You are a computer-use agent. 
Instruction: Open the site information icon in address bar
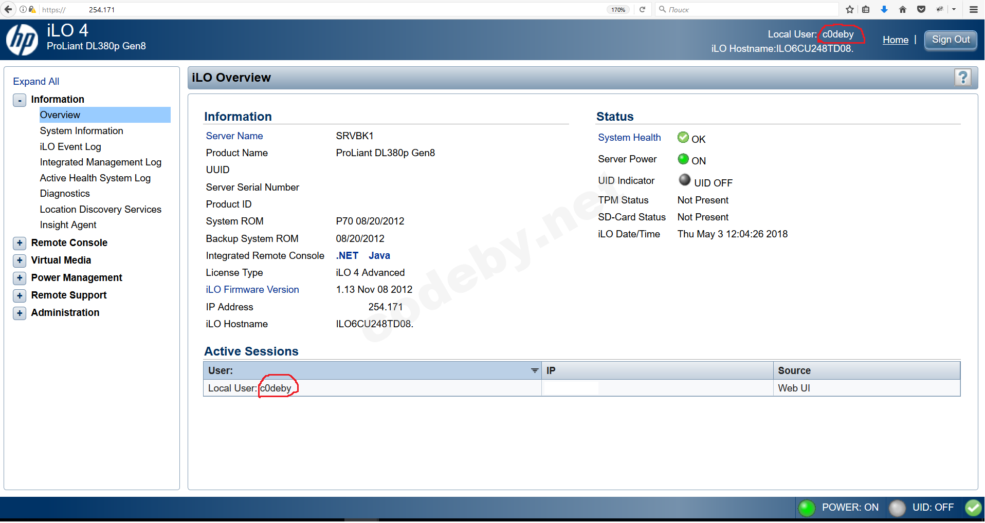click(x=23, y=9)
